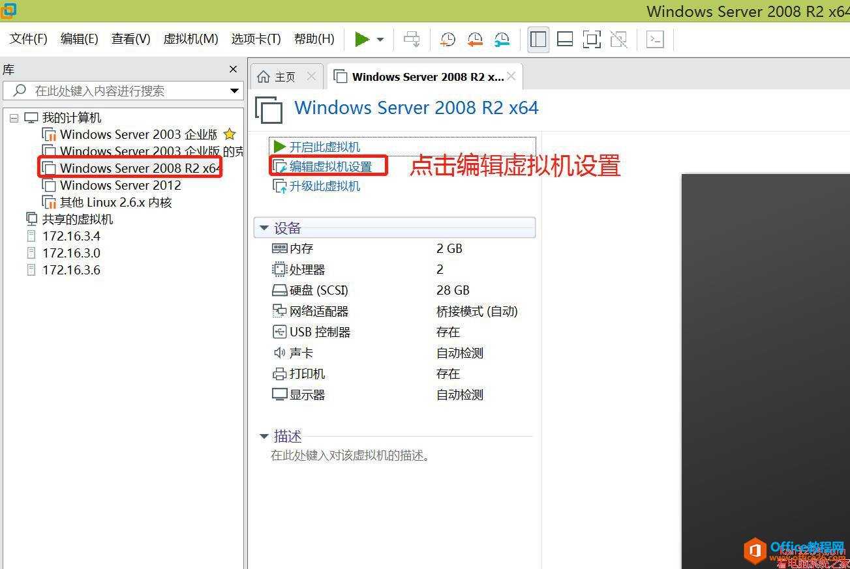Image resolution: width=850 pixels, height=569 pixels.
Task: Open the 选项卡(T) menu
Action: [256, 39]
